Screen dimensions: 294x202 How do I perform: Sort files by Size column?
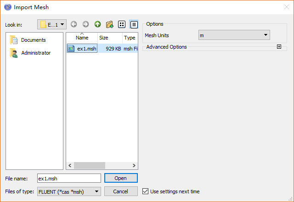click(x=110, y=38)
